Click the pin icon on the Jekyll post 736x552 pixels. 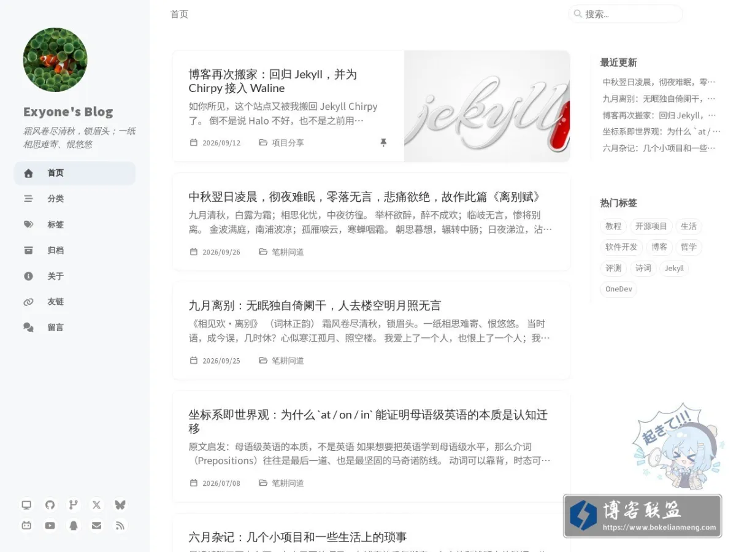coord(383,142)
